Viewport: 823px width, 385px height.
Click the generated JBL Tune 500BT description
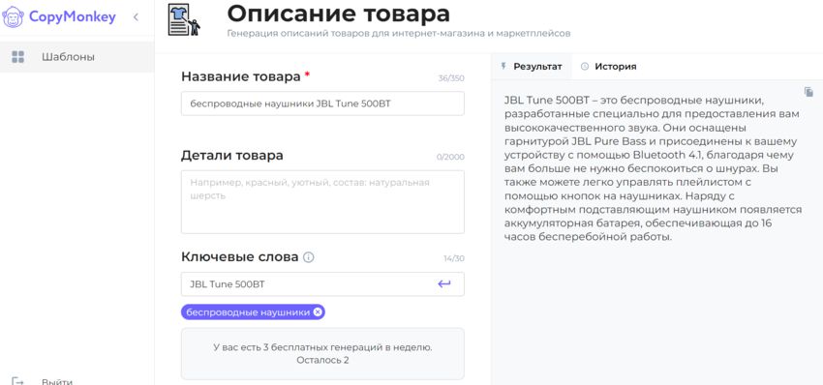pyautogui.click(x=653, y=168)
